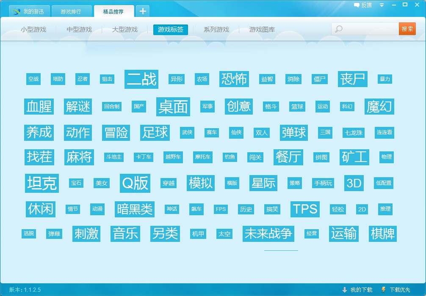Add a new tab with plus button
This screenshot has height=296, width=426.
[x=143, y=11]
